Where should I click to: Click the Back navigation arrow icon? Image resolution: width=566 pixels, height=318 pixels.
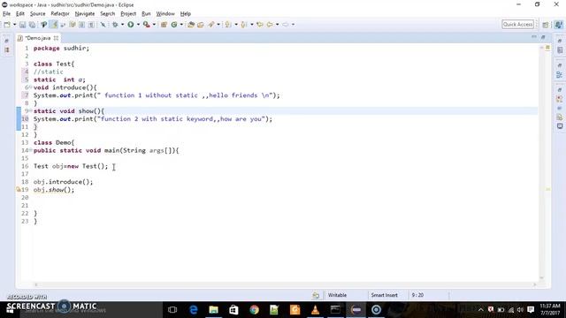(270, 25)
